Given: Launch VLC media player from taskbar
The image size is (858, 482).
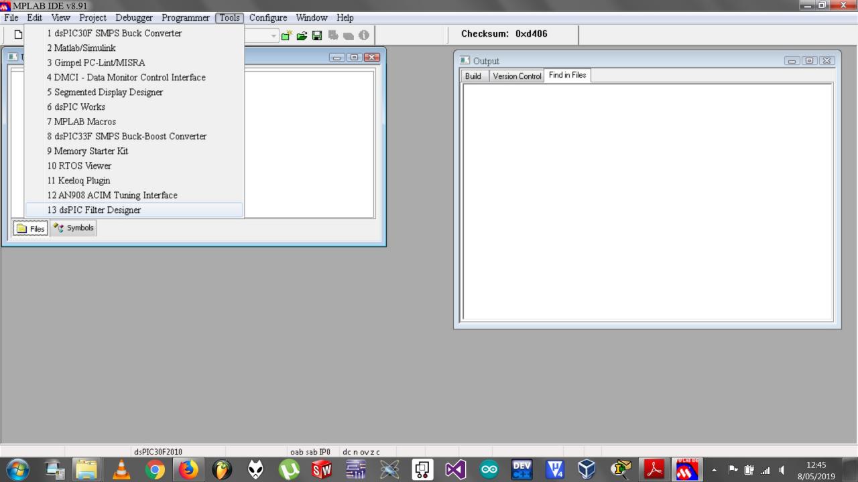Looking at the screenshot, I should 121,470.
